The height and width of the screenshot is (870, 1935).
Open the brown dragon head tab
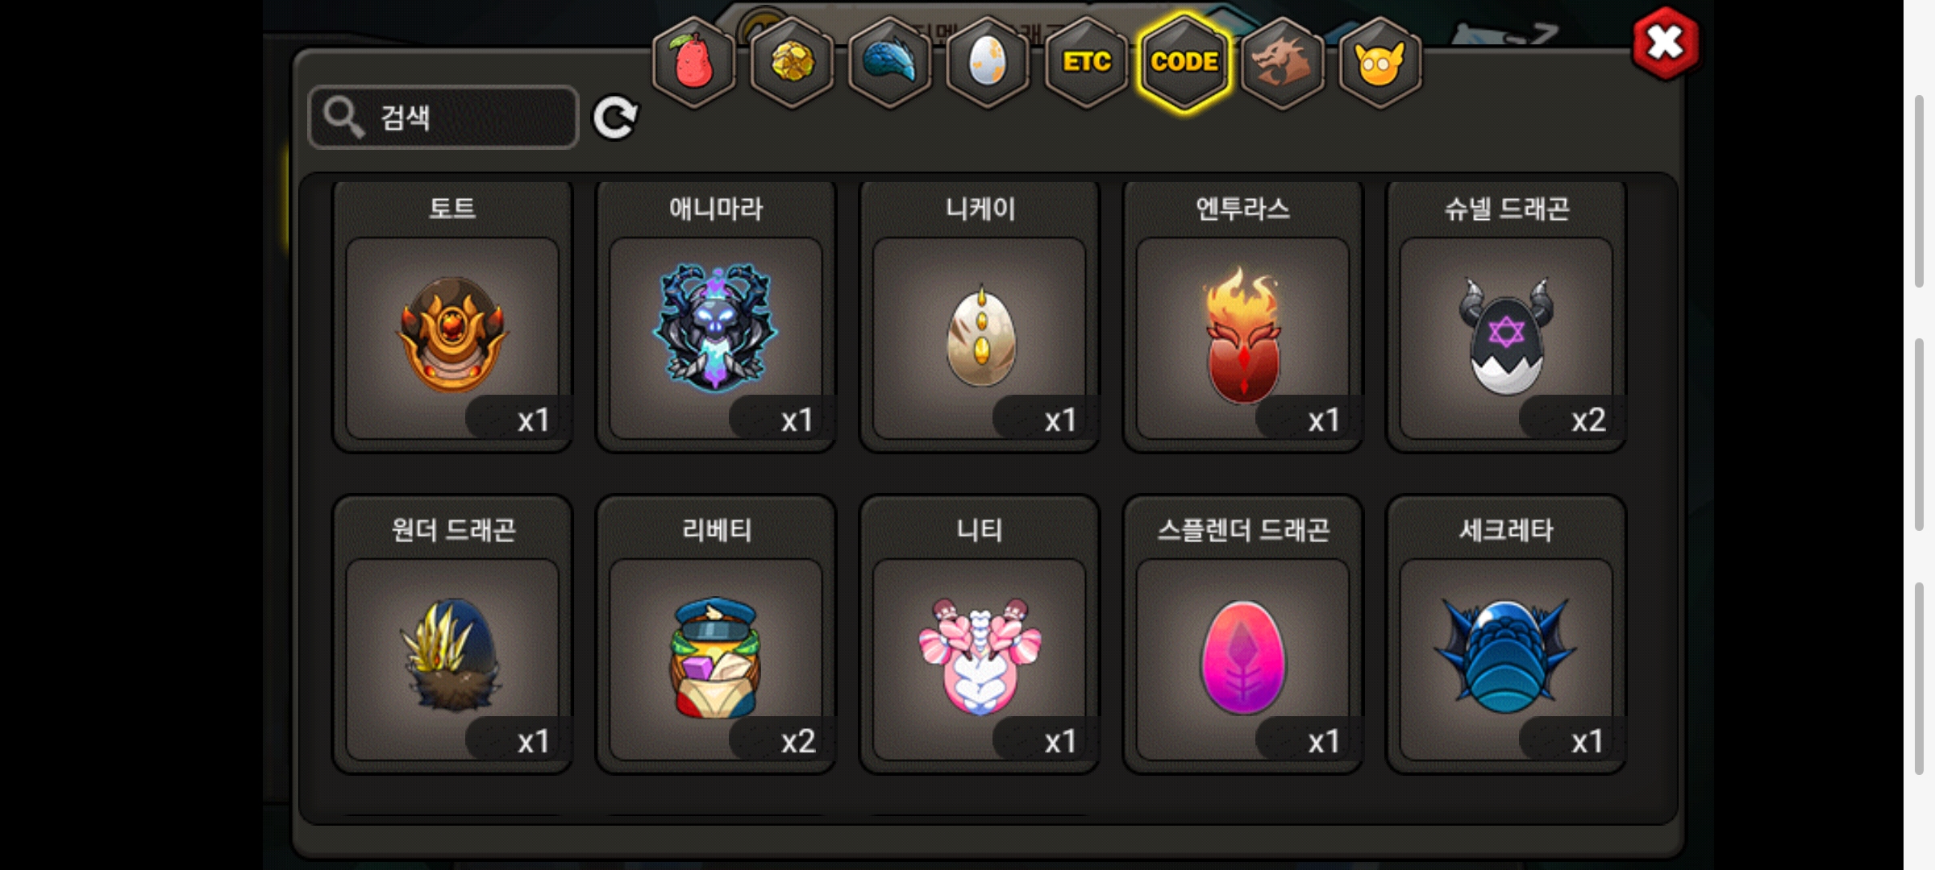[1282, 63]
